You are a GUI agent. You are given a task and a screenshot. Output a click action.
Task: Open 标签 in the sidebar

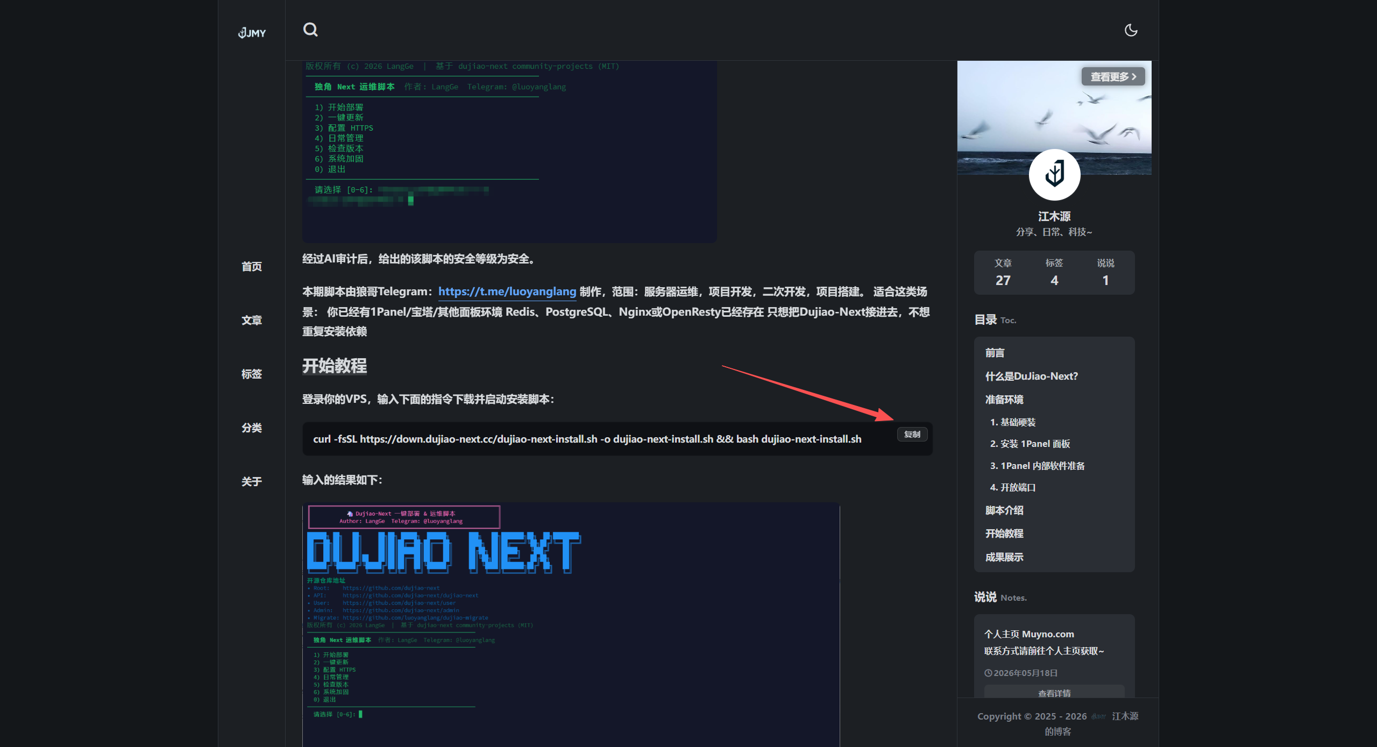(251, 374)
